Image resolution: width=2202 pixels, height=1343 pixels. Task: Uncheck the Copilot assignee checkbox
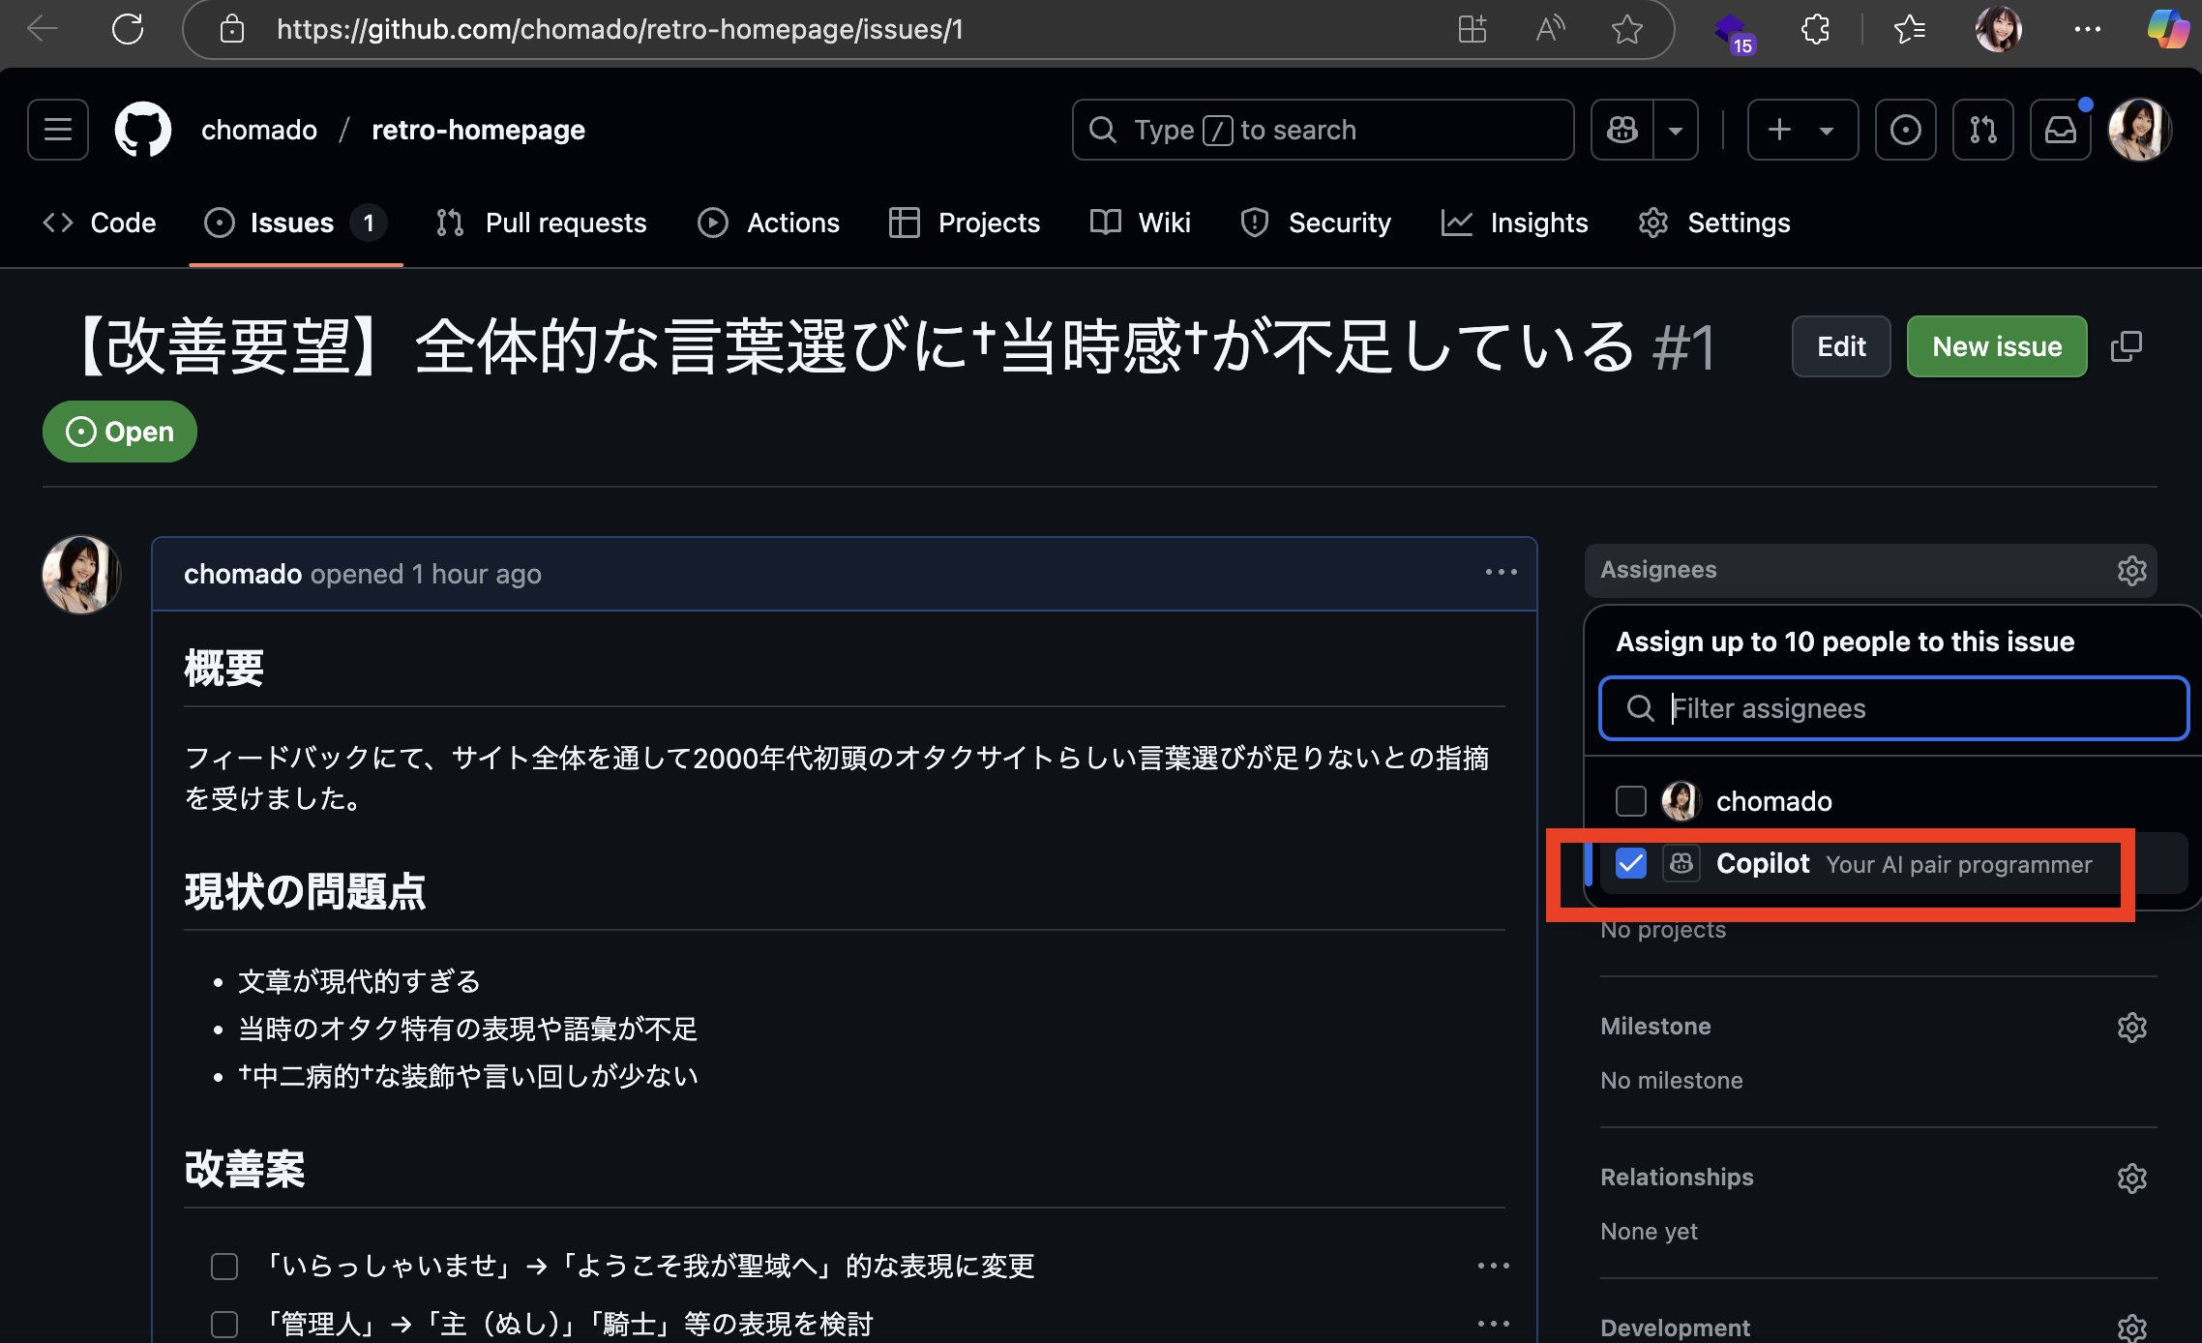click(x=1631, y=863)
